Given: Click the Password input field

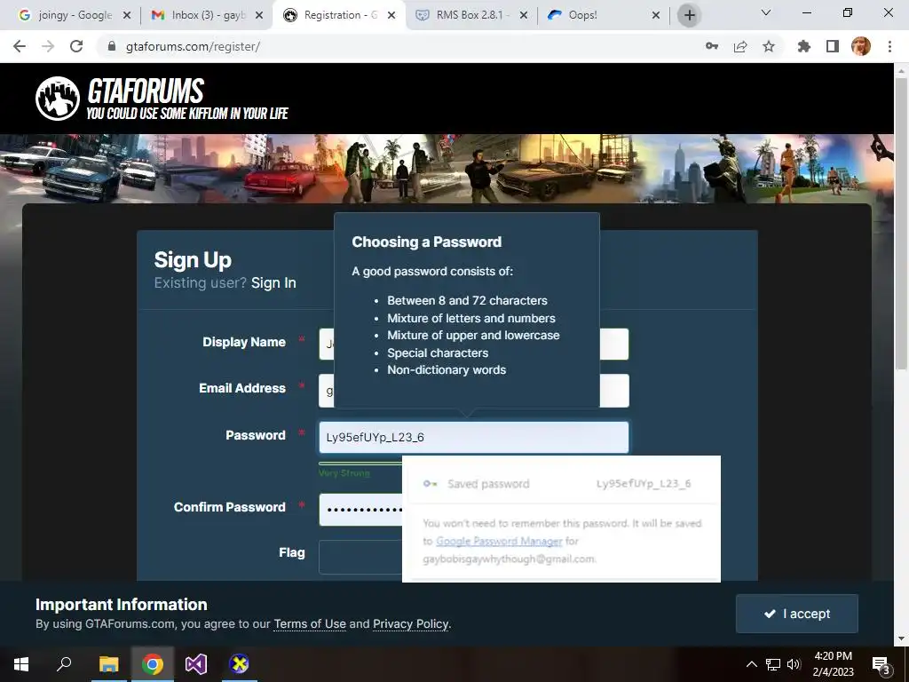Looking at the screenshot, I should [x=474, y=437].
